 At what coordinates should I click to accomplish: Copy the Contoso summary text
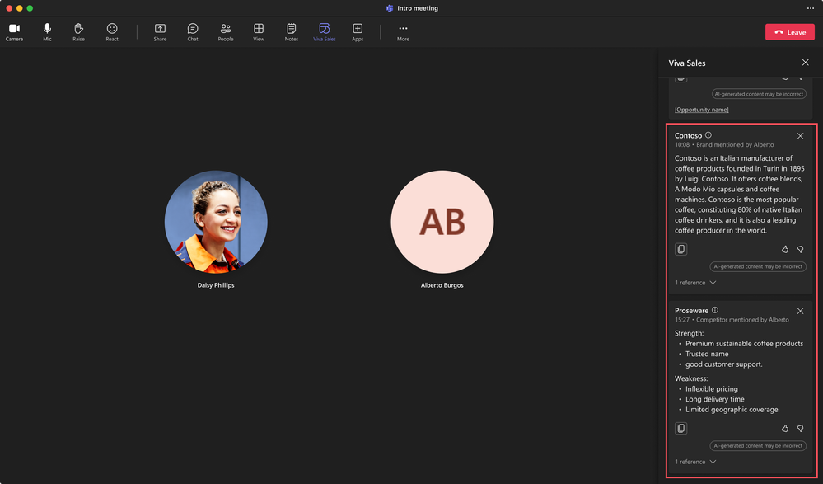680,249
